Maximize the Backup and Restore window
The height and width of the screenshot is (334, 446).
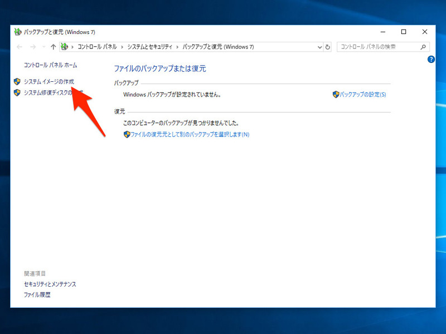(x=404, y=32)
